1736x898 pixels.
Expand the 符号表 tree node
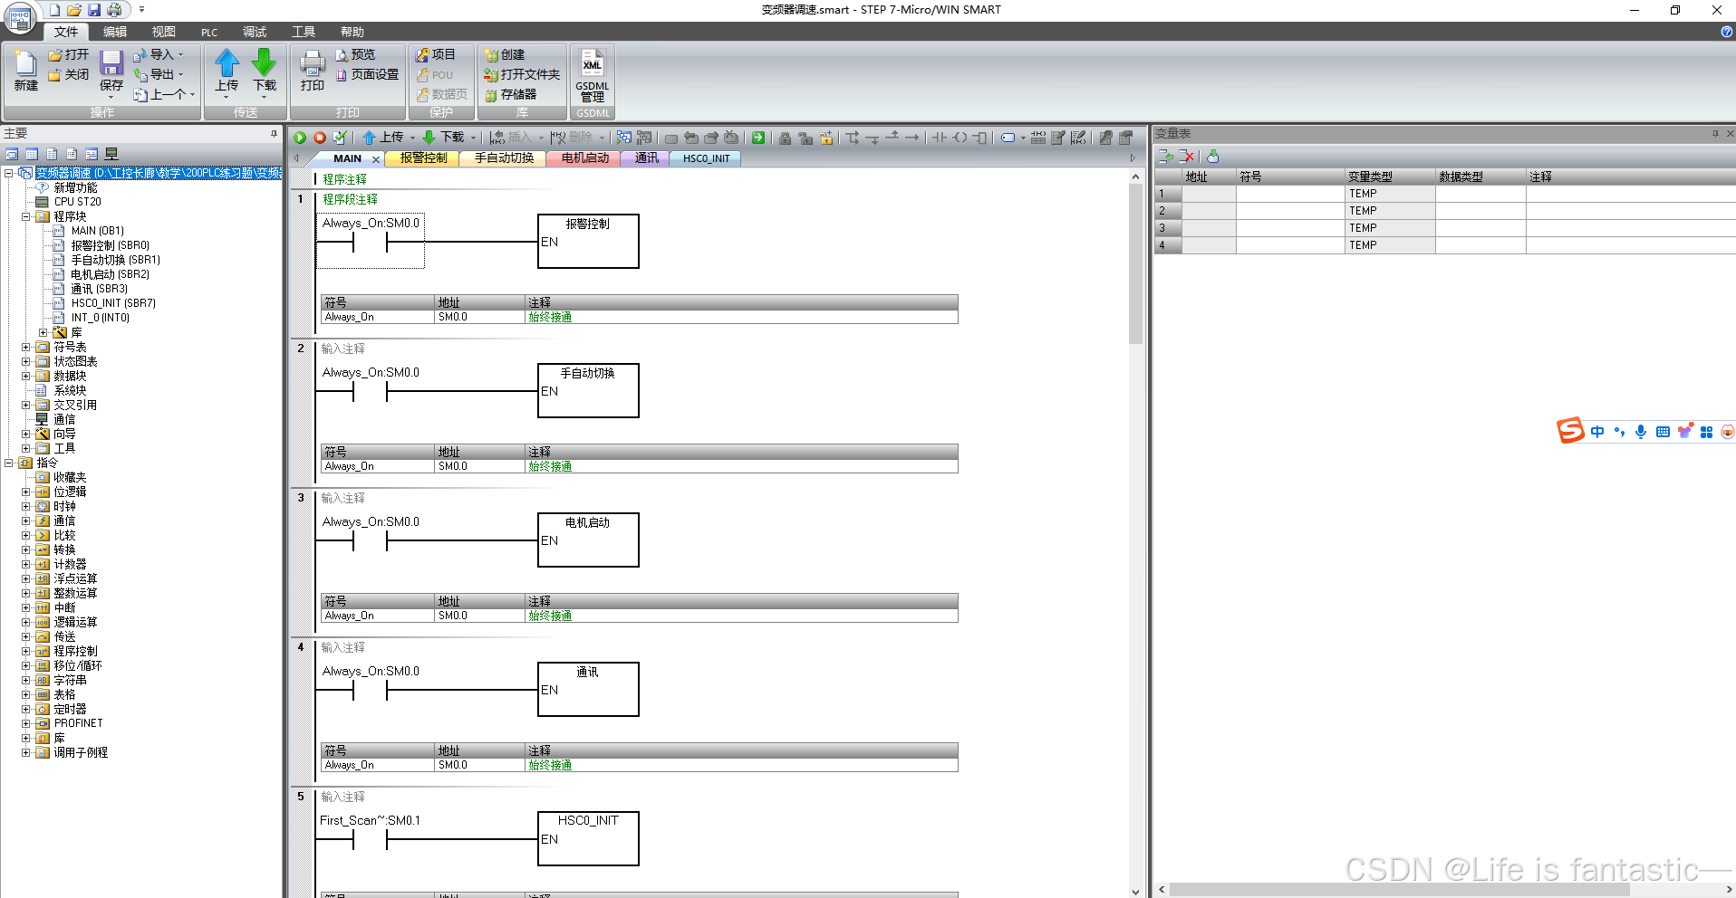coord(26,347)
